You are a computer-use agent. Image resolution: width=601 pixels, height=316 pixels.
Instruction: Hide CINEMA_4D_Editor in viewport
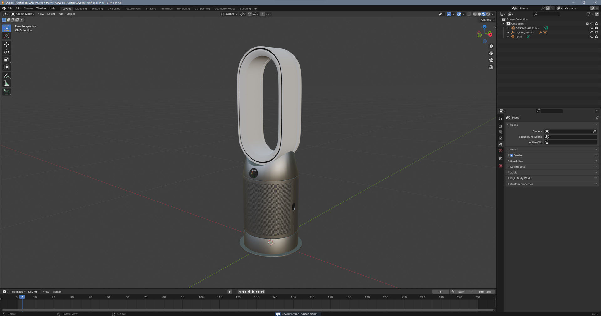[x=592, y=28]
